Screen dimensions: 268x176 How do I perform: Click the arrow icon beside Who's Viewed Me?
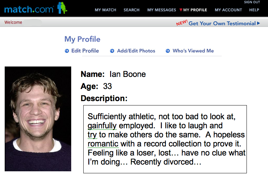coord(168,51)
